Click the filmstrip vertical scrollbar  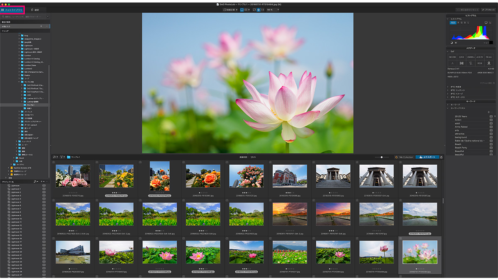(443, 201)
